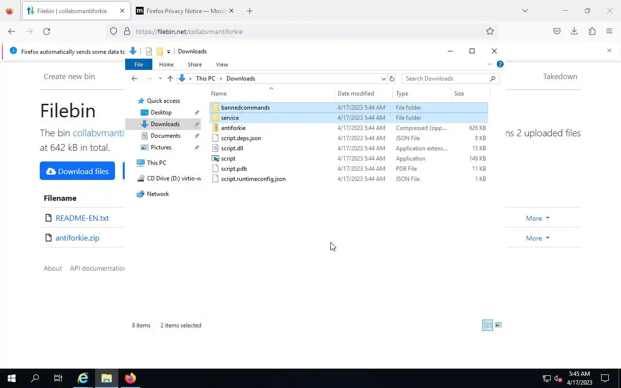Viewport: 621px width, 388px height.
Task: Click Download files button on Filebin
Action: coord(77,171)
